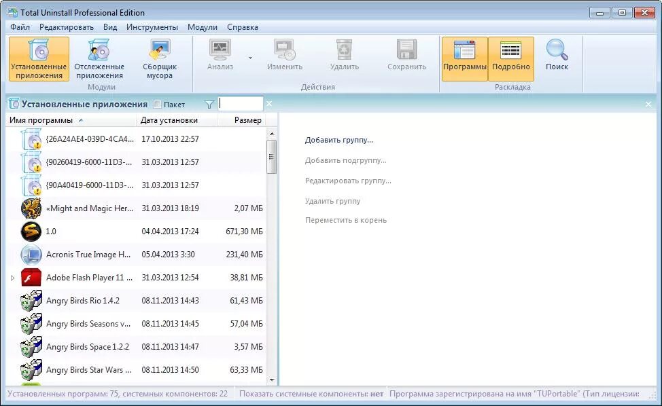662x406 pixels.
Task: Clear the filter with the X button
Action: coord(269,104)
